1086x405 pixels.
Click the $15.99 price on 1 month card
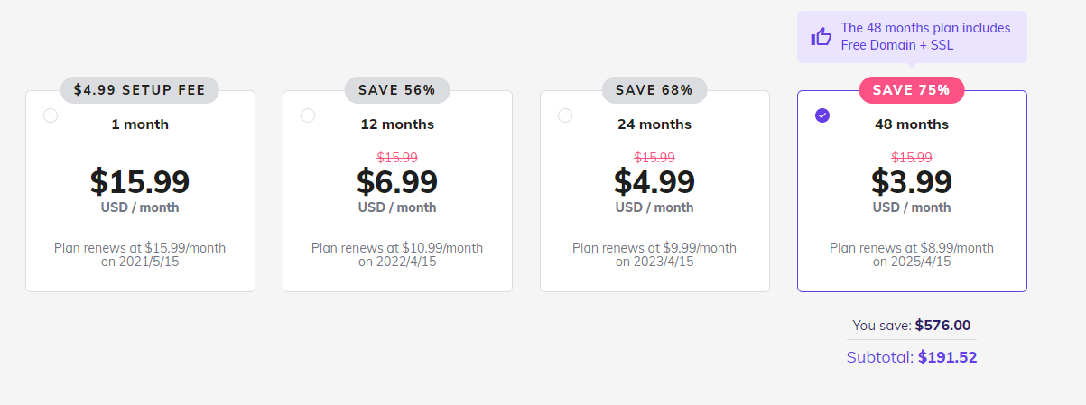(140, 181)
